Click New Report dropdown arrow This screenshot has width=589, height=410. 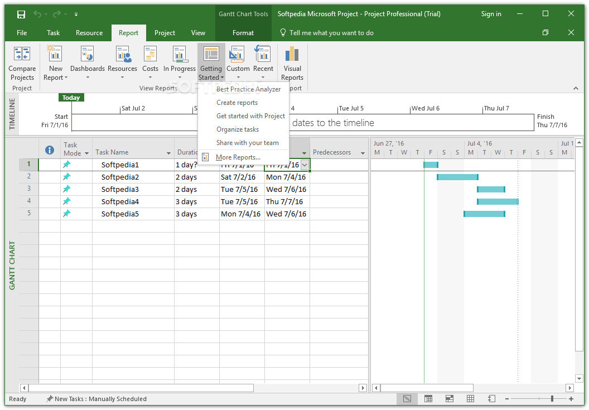pyautogui.click(x=66, y=78)
